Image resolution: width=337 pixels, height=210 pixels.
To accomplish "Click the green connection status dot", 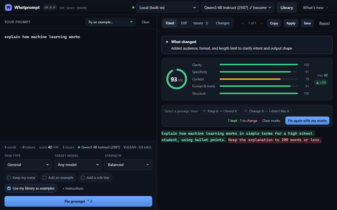I will [x=133, y=8].
